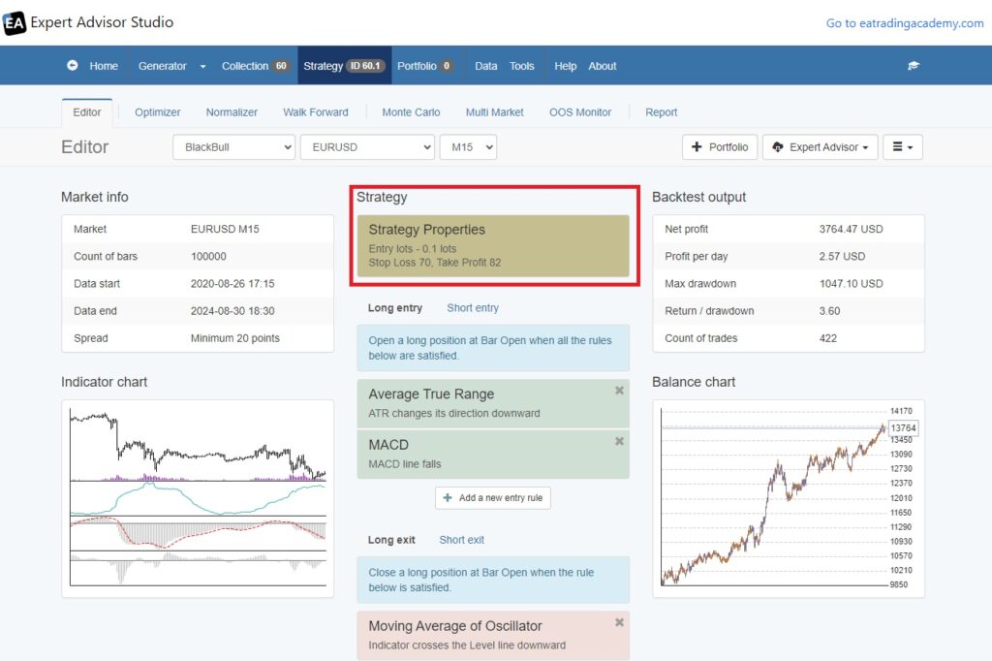Expand the Expert Advisor export dropdown
The image size is (992, 661).
click(820, 147)
